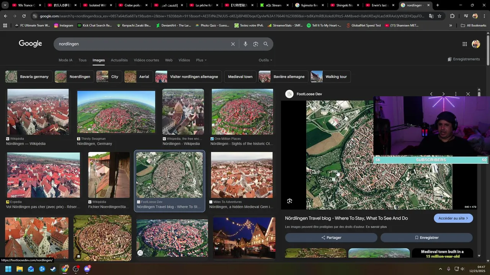The image size is (490, 275).
Task: Click the Enregistrer save button
Action: tap(426, 238)
